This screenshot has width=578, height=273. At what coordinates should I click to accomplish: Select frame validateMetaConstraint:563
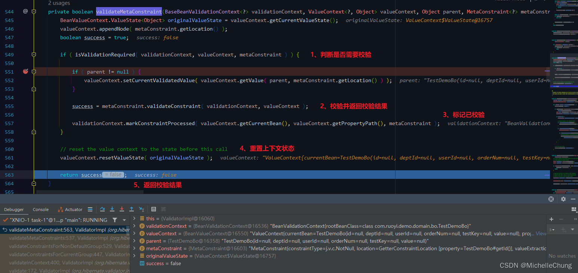(65, 230)
